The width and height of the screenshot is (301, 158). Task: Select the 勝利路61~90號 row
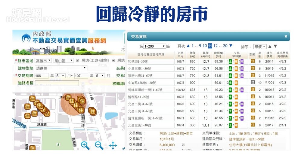pos(209,97)
